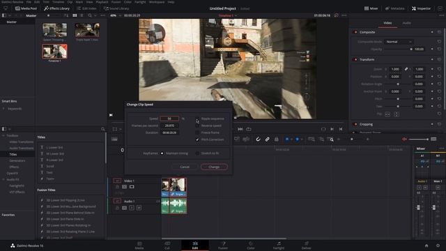Adjust the timeline audio volume slider

[x=419, y=139]
